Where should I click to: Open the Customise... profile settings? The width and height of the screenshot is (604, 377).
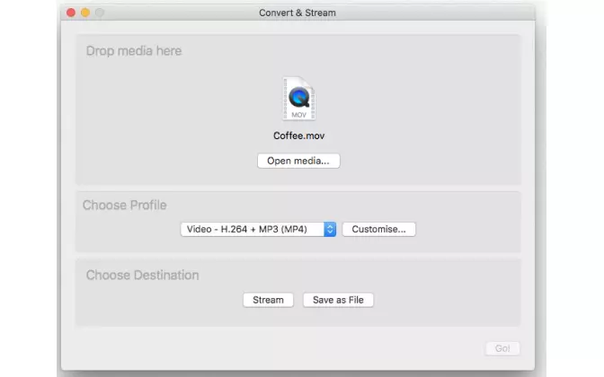(x=378, y=229)
